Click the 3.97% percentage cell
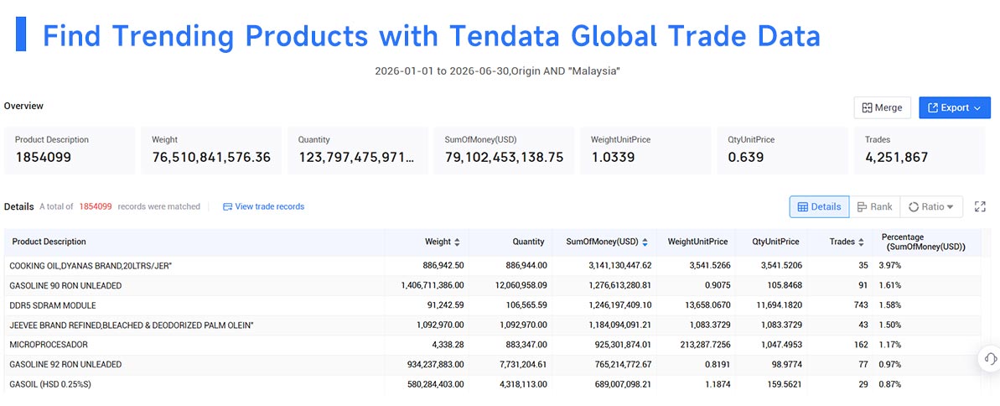Screen dimensions: 1000x406 [890, 265]
